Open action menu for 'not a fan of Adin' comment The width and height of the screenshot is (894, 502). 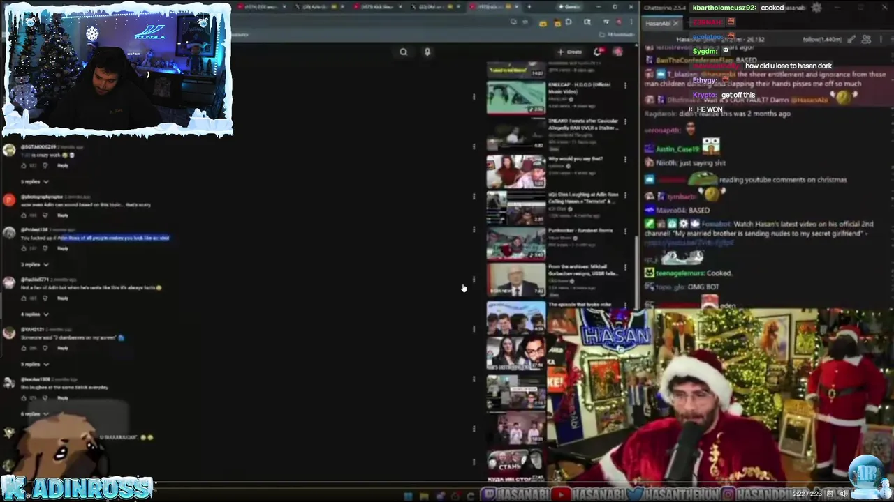(474, 279)
